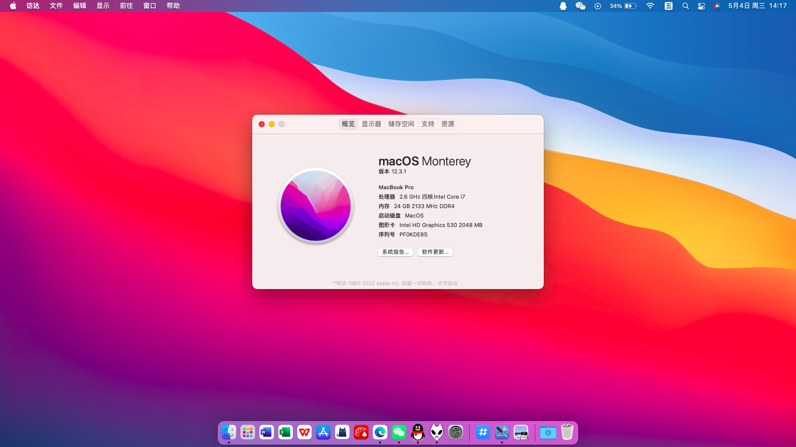Launch Microsoft Word from the Dock
The height and width of the screenshot is (447, 796).
tap(267, 432)
